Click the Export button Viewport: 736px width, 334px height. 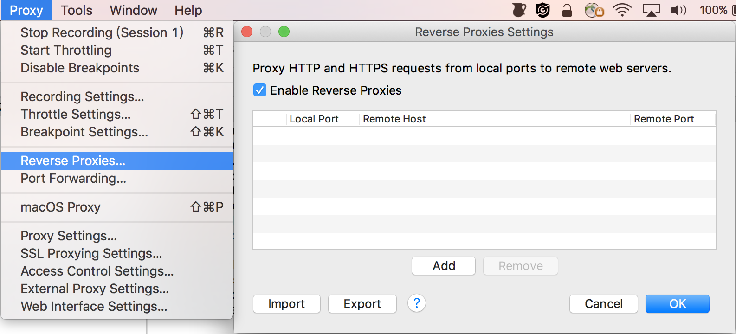pyautogui.click(x=362, y=304)
